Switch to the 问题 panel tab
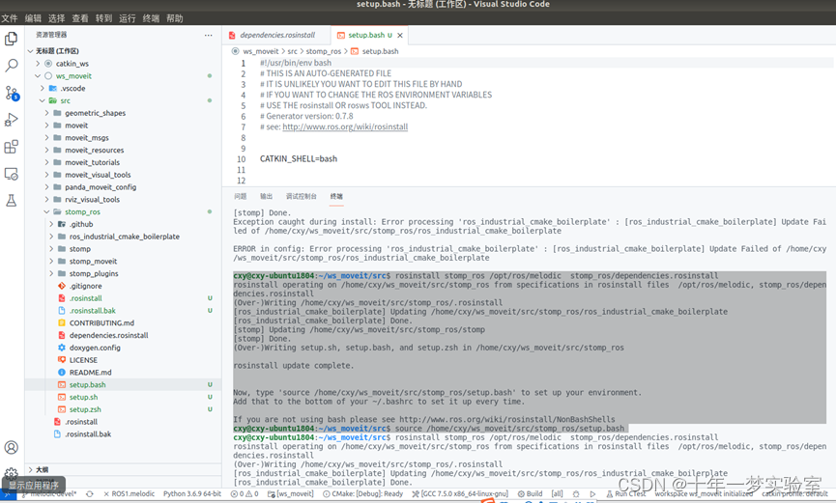836x503 pixels. coord(241,196)
